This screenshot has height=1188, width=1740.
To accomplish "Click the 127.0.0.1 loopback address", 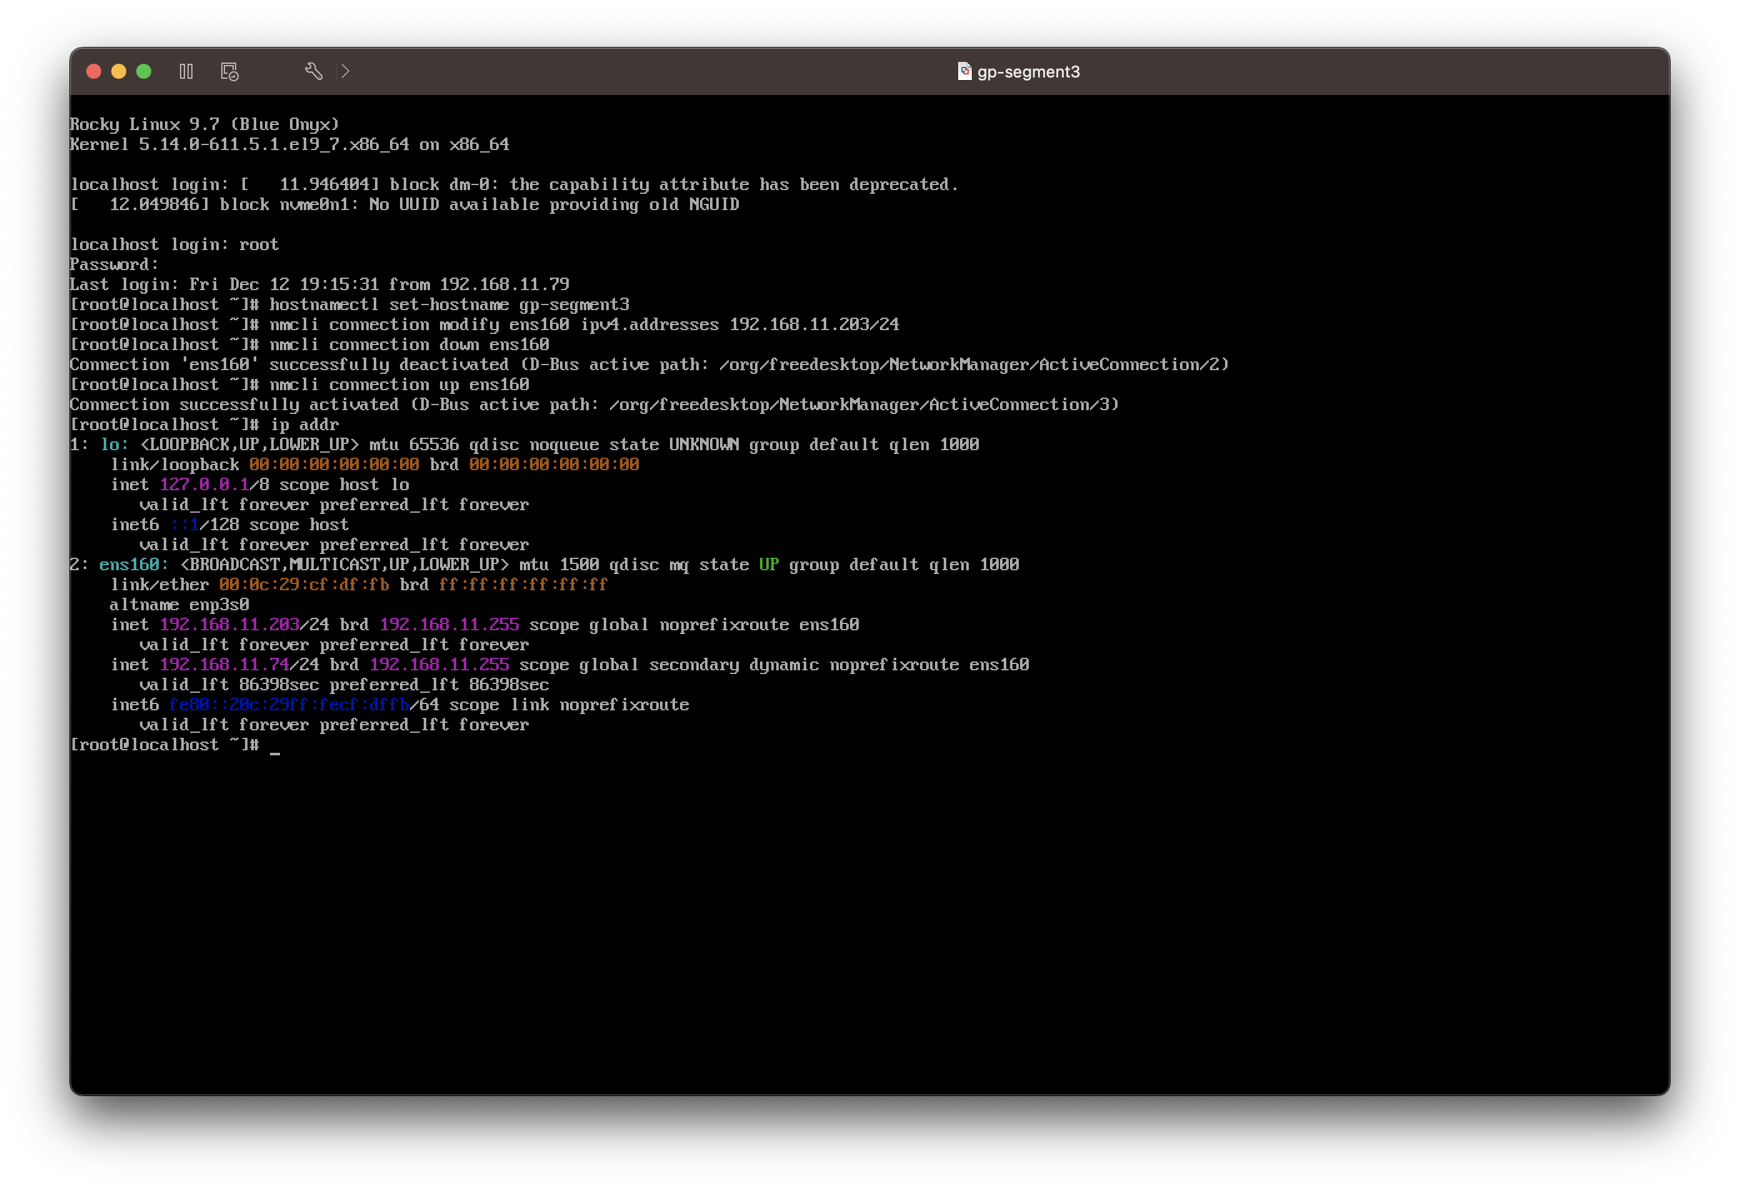I will click(204, 485).
